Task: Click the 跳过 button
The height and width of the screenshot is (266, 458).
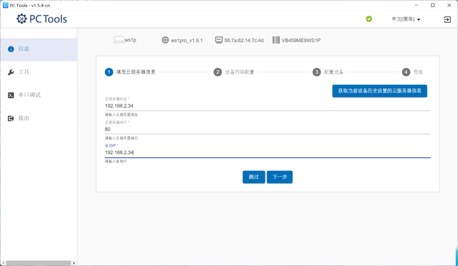Action: (254, 177)
